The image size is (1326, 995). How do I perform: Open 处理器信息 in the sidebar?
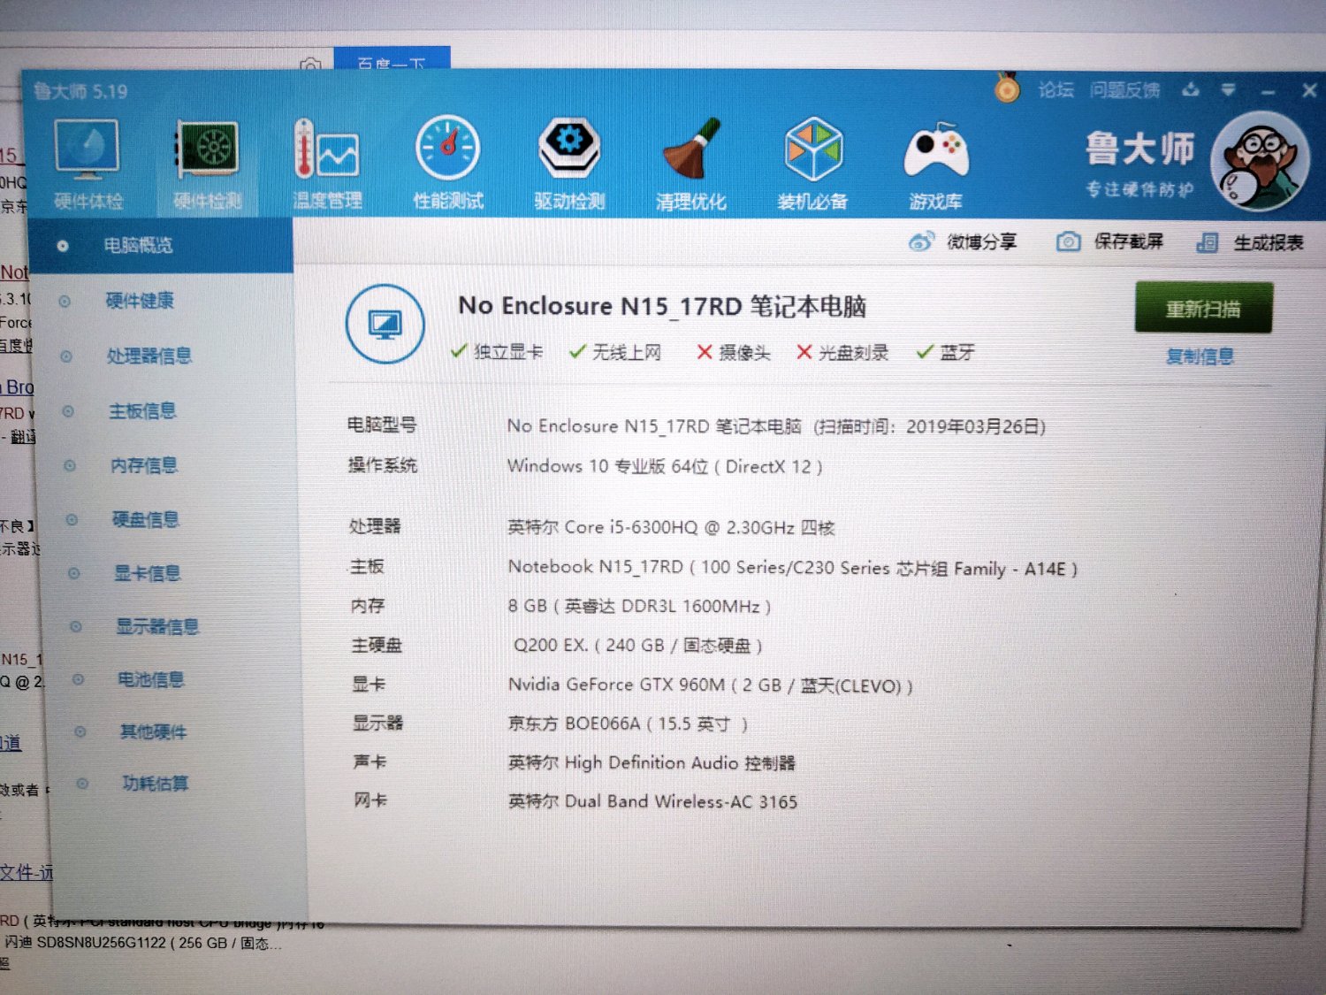pos(149,356)
